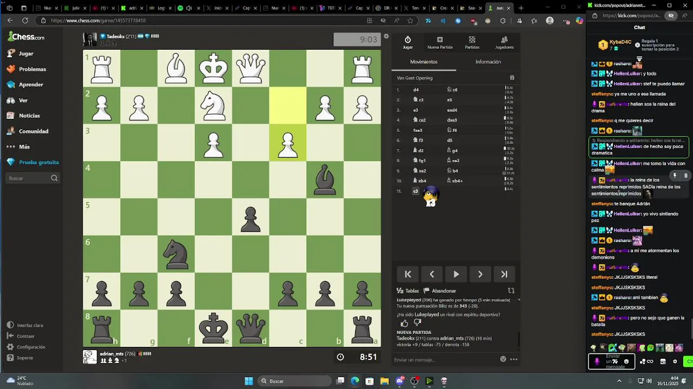Image resolution: width=693 pixels, height=389 pixels.
Task: Jump to the last move
Action: [504, 274]
